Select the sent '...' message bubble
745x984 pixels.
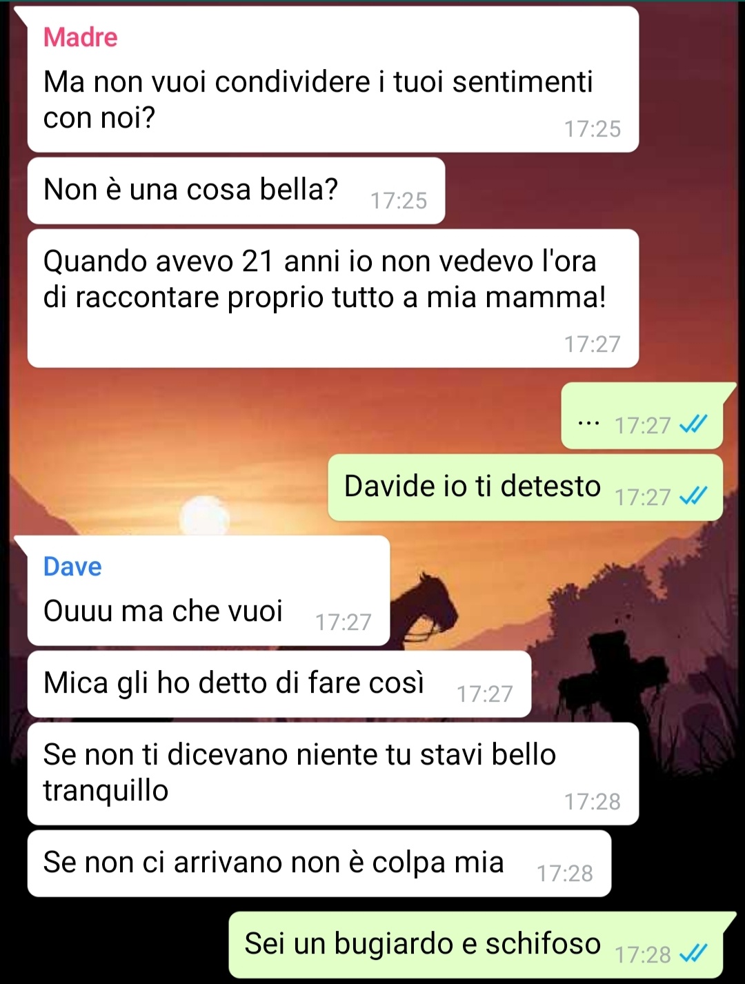(x=642, y=416)
